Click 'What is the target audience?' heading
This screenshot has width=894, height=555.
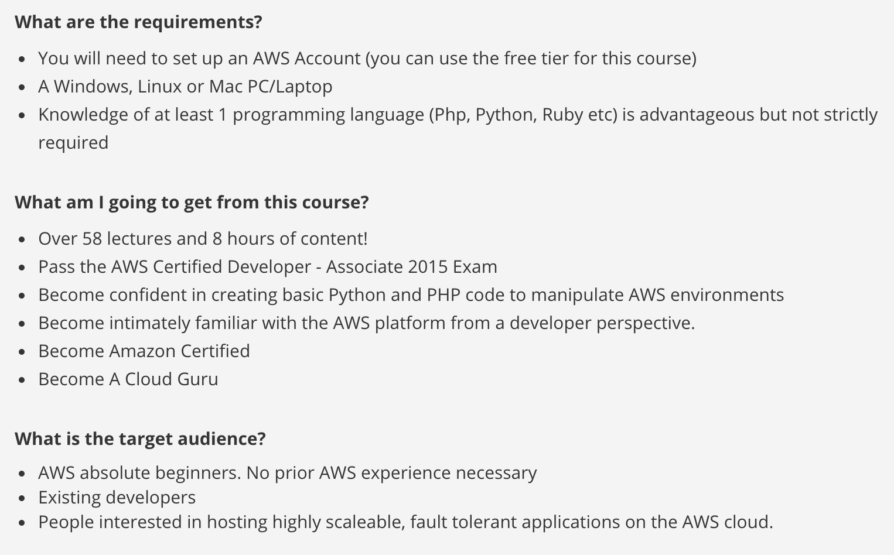pos(140,438)
